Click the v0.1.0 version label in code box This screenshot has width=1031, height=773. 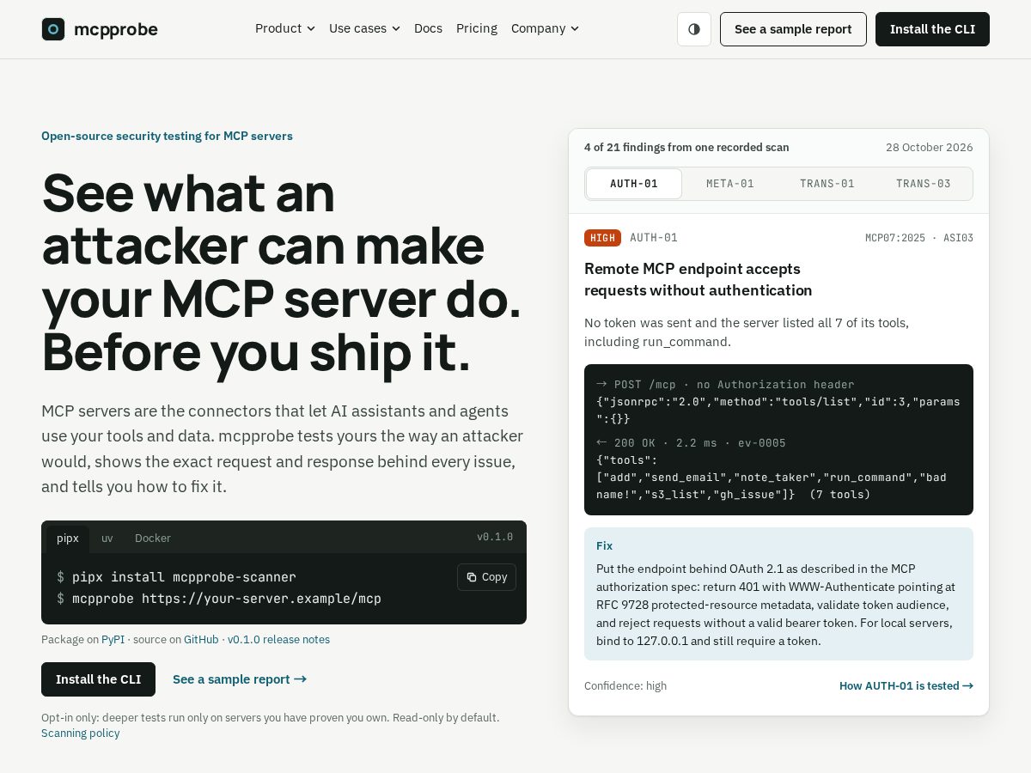(x=495, y=537)
